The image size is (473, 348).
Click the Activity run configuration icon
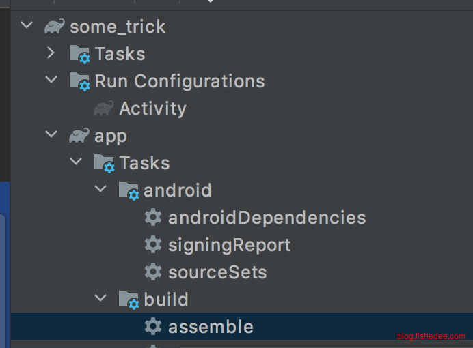click(x=104, y=108)
